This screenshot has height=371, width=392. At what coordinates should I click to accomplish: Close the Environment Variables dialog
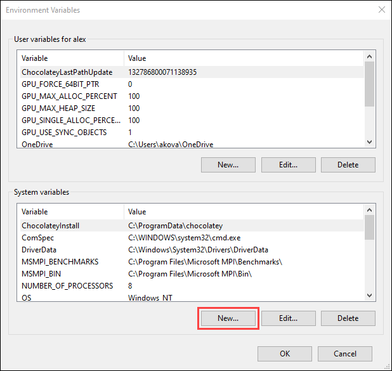tap(381, 10)
